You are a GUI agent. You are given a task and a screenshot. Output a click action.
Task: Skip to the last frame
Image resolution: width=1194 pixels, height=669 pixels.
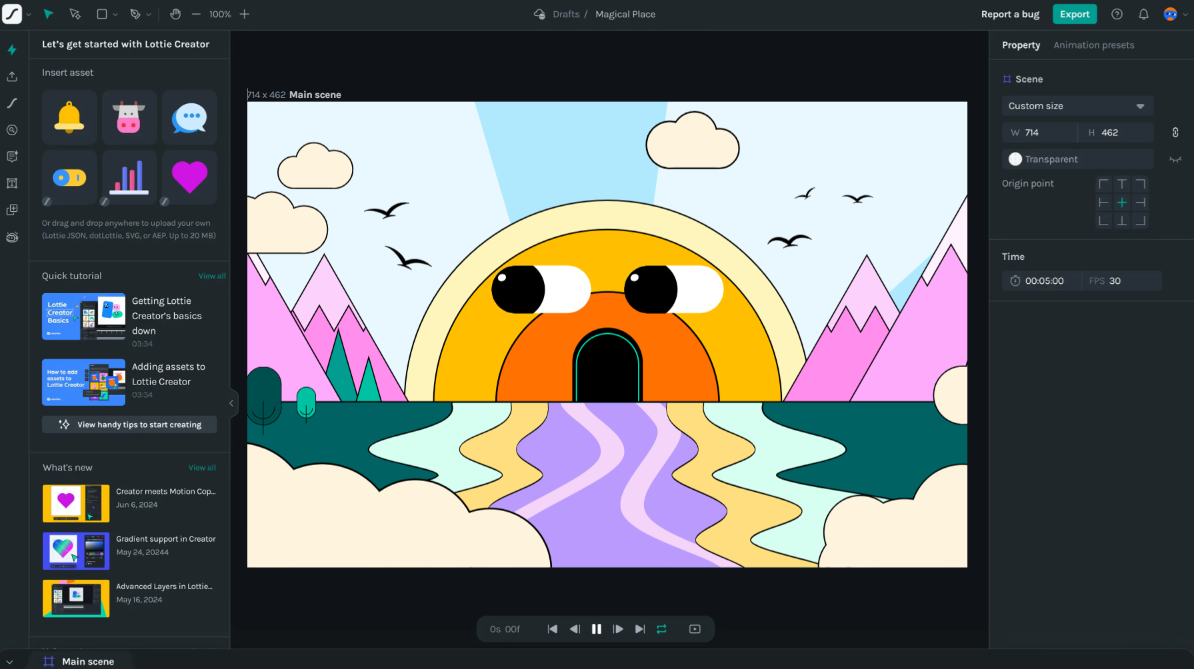click(640, 629)
